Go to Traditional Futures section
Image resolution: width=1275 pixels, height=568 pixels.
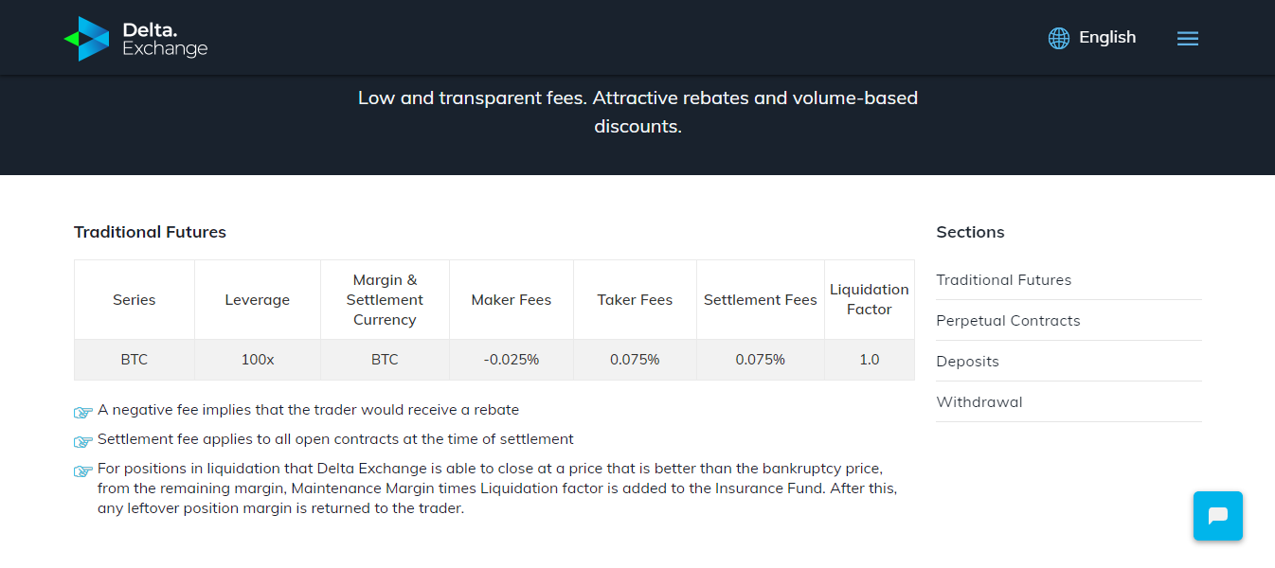click(x=1003, y=280)
